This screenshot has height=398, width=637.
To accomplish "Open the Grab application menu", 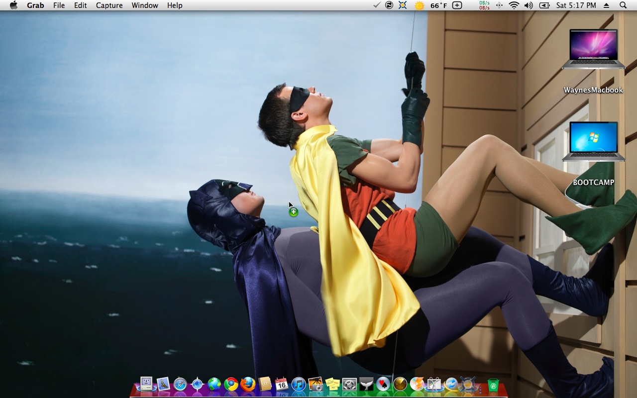I will pyautogui.click(x=35, y=5).
